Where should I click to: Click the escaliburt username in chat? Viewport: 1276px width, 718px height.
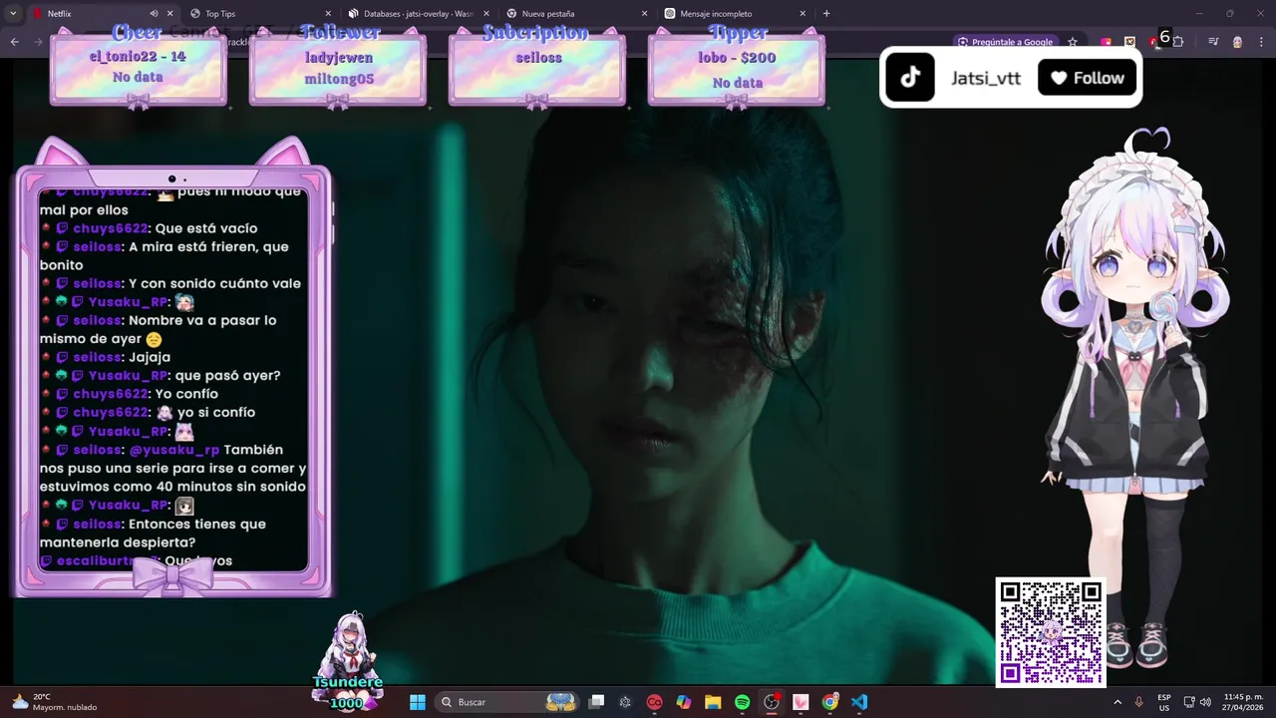click(x=108, y=561)
